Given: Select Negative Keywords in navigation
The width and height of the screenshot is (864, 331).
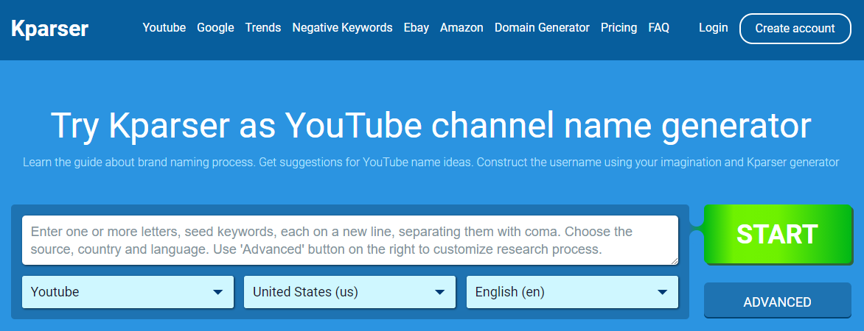Looking at the screenshot, I should pyautogui.click(x=342, y=27).
